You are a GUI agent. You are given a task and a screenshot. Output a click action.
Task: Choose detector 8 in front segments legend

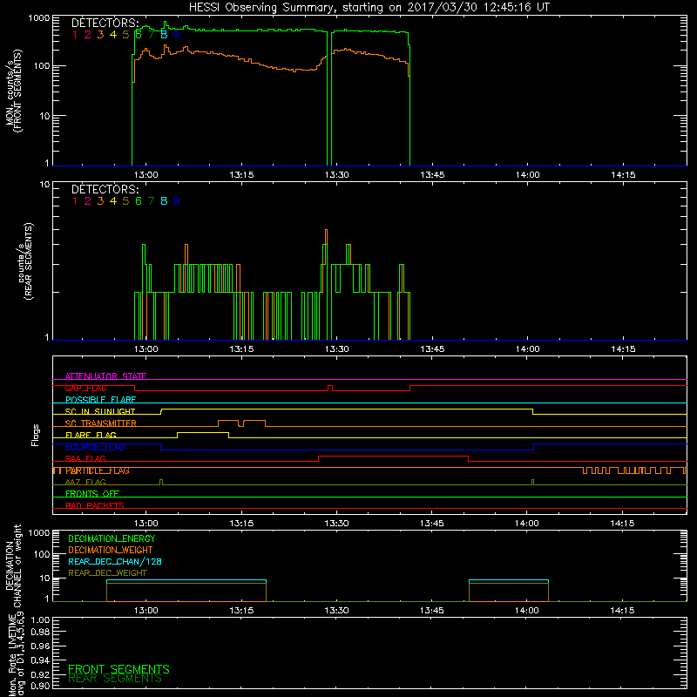pos(164,34)
